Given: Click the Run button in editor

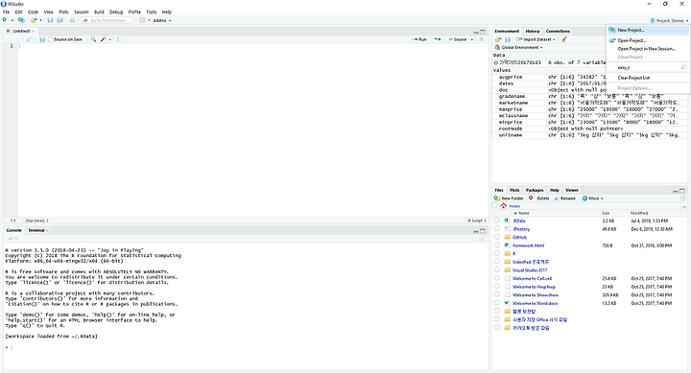Looking at the screenshot, I should coord(419,39).
